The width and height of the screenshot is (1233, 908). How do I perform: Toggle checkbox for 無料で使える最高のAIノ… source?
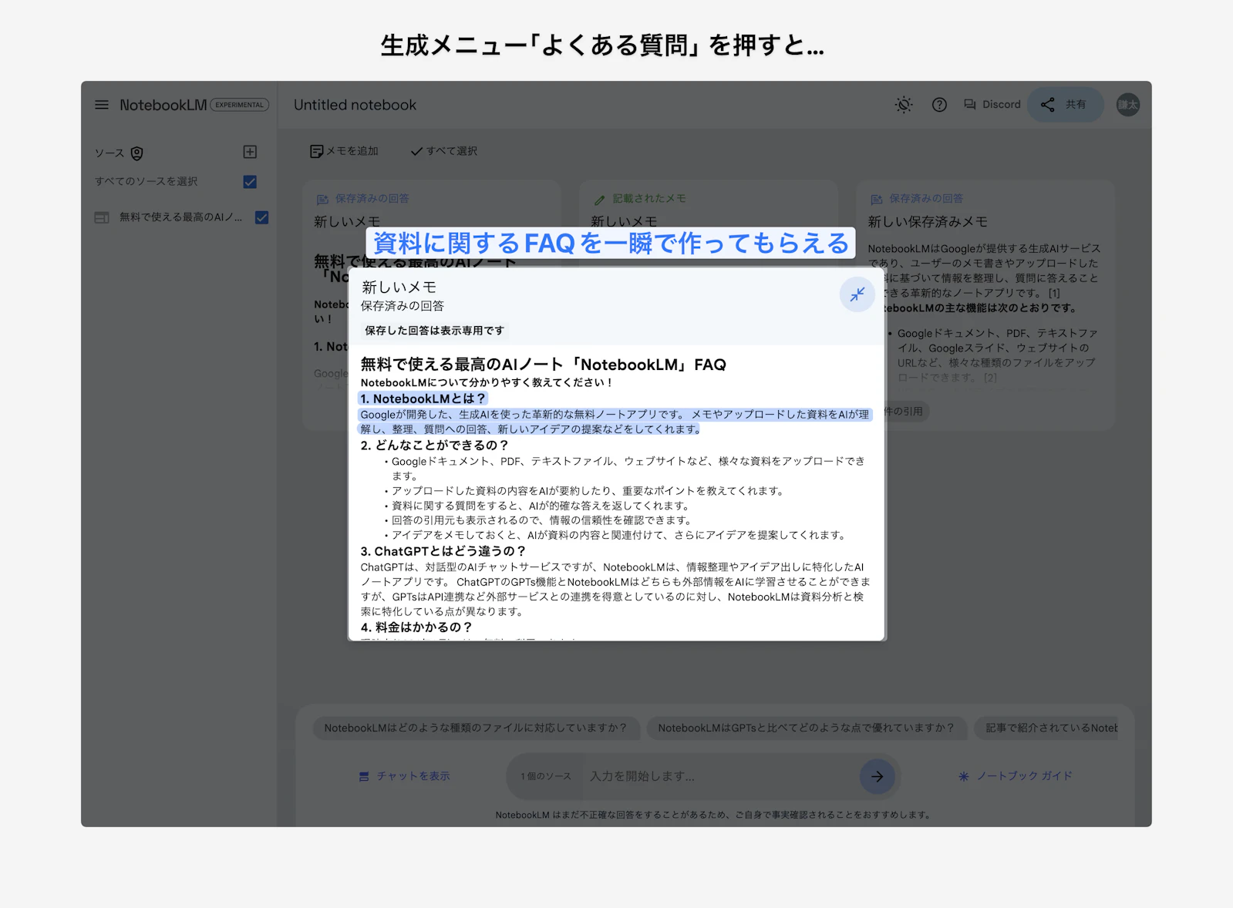click(x=262, y=217)
